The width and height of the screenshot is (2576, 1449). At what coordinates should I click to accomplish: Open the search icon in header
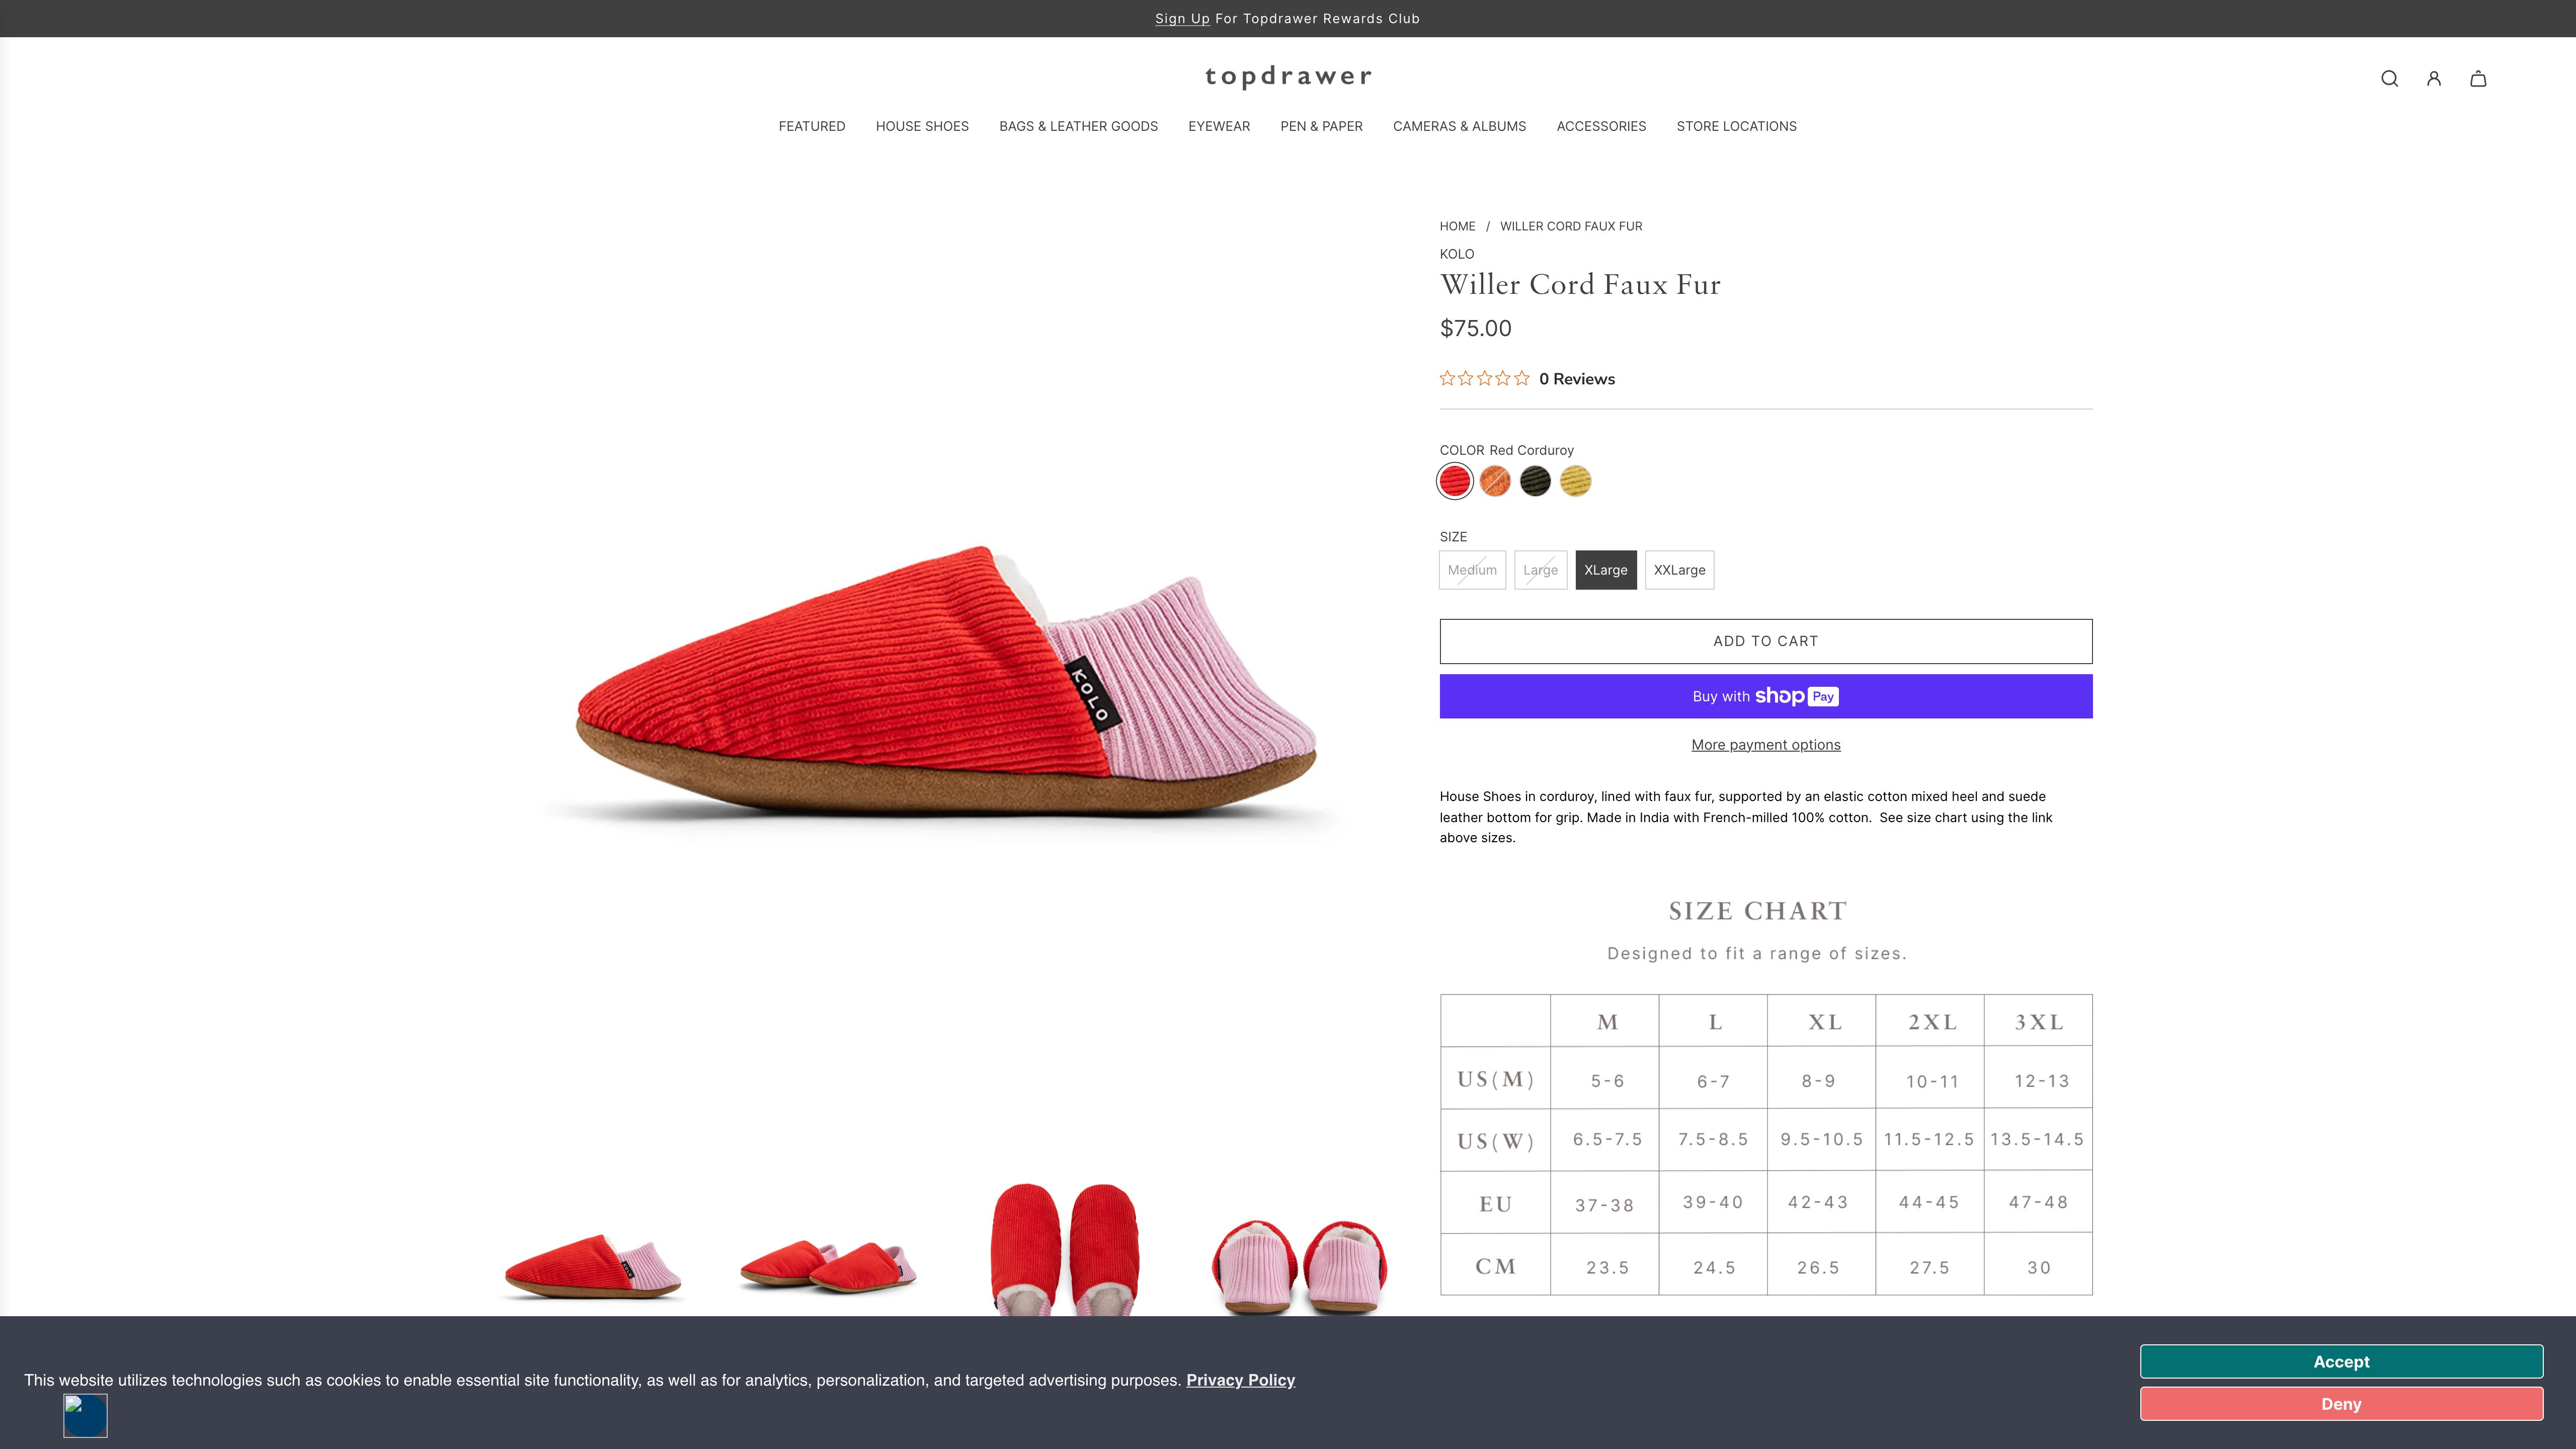pos(2389,78)
